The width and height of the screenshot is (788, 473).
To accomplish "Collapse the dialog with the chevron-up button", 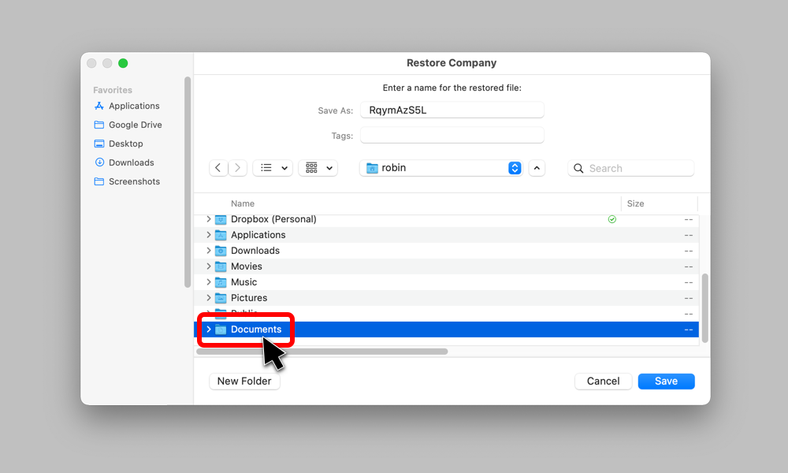I will (x=537, y=168).
